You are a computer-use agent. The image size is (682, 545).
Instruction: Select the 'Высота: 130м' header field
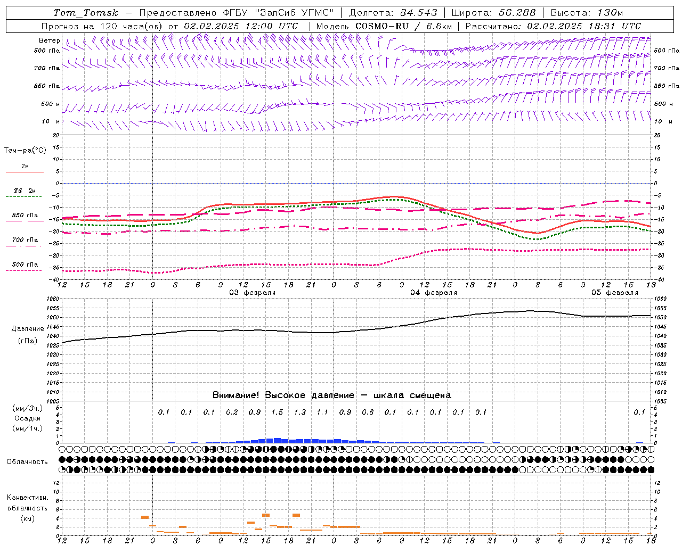[x=587, y=13]
